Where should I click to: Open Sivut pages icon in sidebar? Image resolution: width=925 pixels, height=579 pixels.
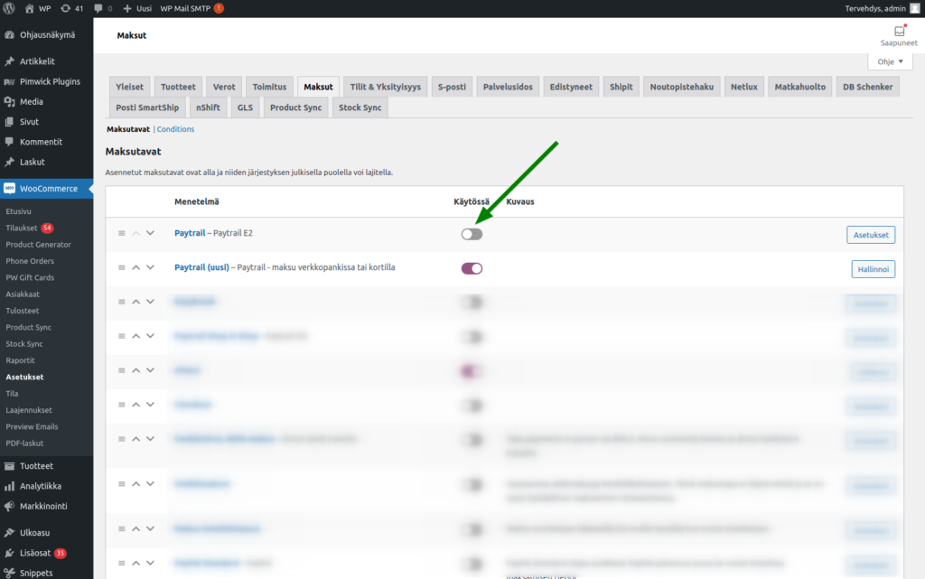[9, 121]
